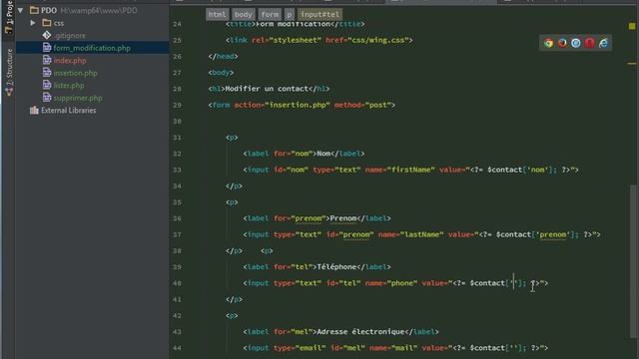Click the index.php file icon
Screen dimensions: 639x359
click(x=47, y=60)
